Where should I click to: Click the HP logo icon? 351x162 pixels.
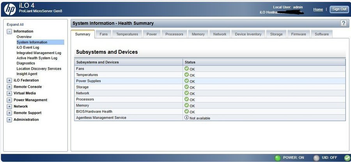coord(9,8)
